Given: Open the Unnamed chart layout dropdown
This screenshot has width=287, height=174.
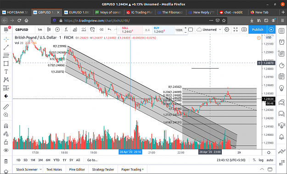Looking at the screenshot, I should 209,29.
